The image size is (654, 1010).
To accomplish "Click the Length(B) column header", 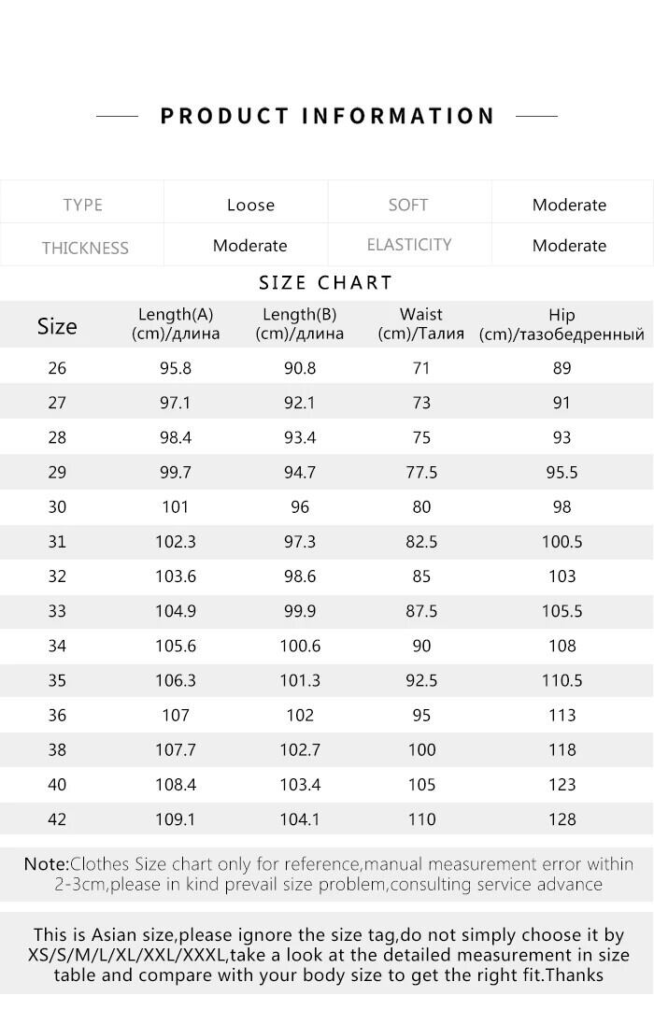I will (x=300, y=324).
